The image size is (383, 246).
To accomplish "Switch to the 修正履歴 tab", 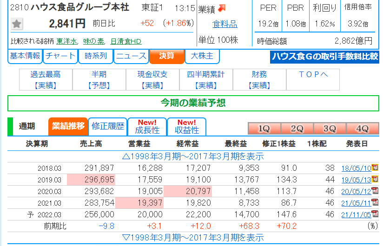I will 108,126.
